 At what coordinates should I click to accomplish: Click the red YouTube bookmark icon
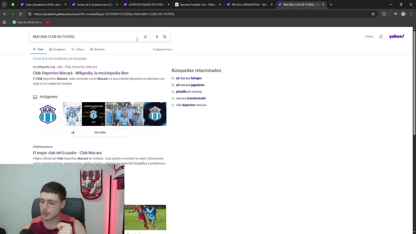47,22
